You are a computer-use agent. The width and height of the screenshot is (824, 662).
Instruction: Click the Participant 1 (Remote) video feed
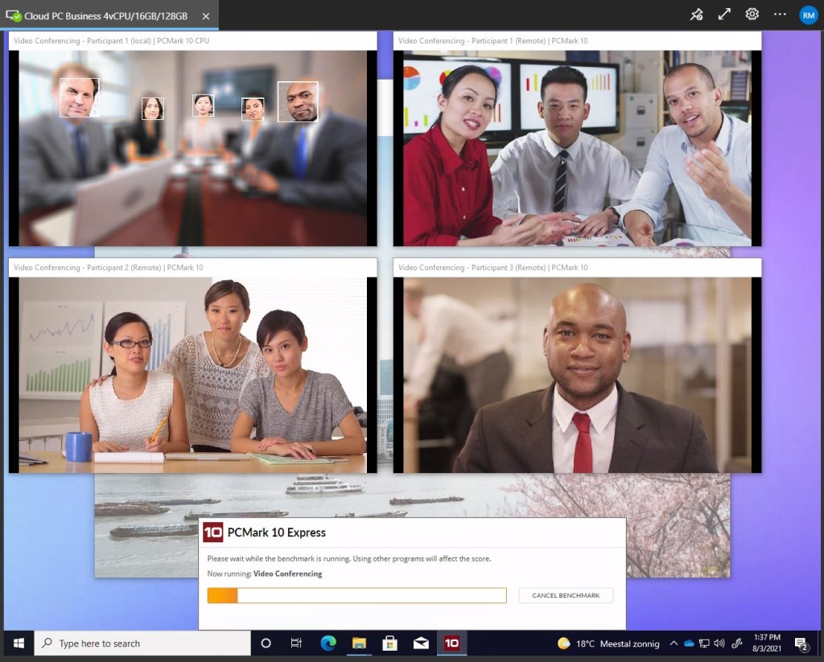[x=578, y=148]
